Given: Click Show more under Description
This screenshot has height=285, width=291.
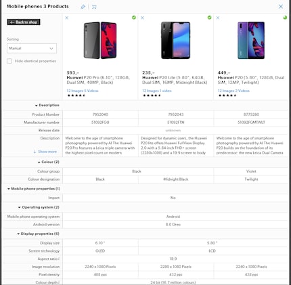Looking at the screenshot, I should pos(45,152).
